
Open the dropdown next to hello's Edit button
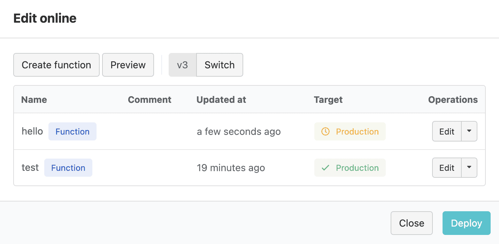tap(470, 131)
